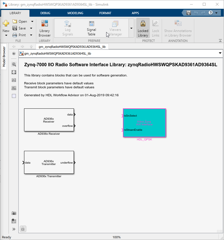Open the Help question mark icon
Screen dimensions: 224x240
pyautogui.click(x=211, y=13)
